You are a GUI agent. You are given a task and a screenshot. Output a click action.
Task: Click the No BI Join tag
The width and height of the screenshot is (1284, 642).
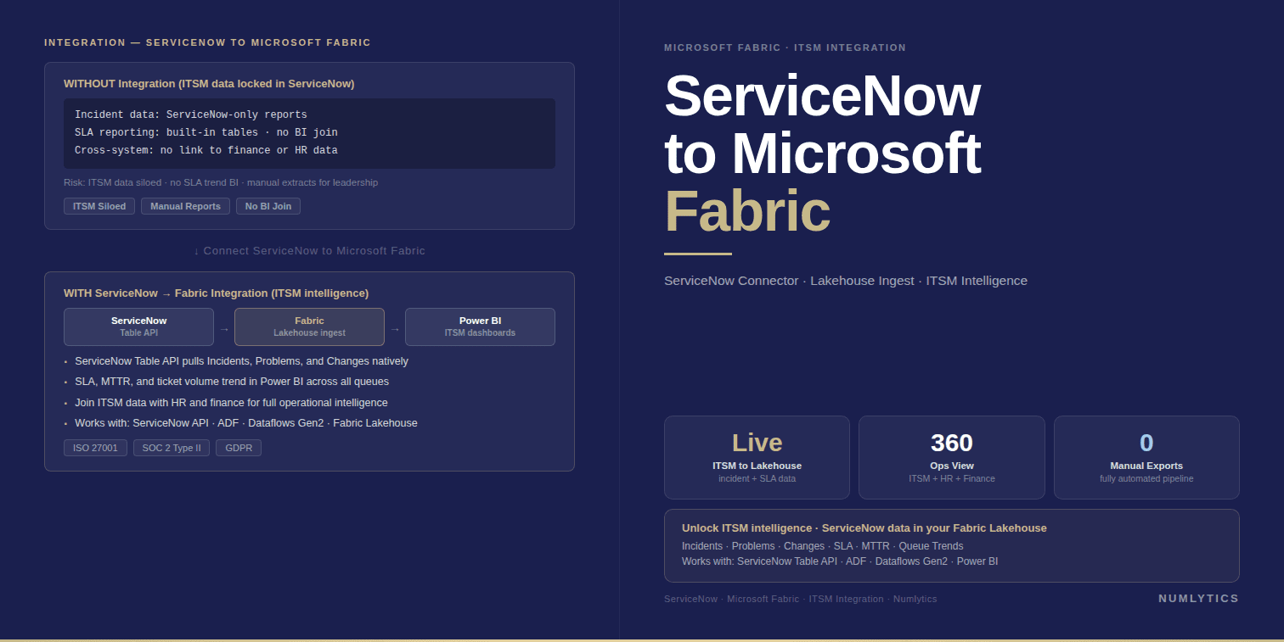(268, 206)
